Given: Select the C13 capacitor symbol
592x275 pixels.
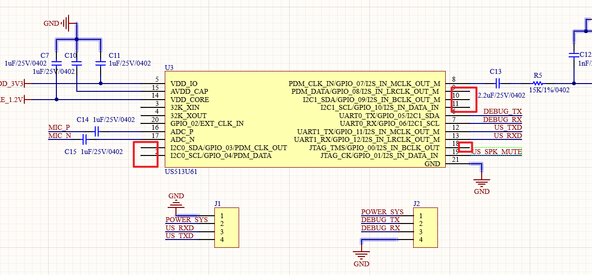Looking at the screenshot, I should click(496, 83).
